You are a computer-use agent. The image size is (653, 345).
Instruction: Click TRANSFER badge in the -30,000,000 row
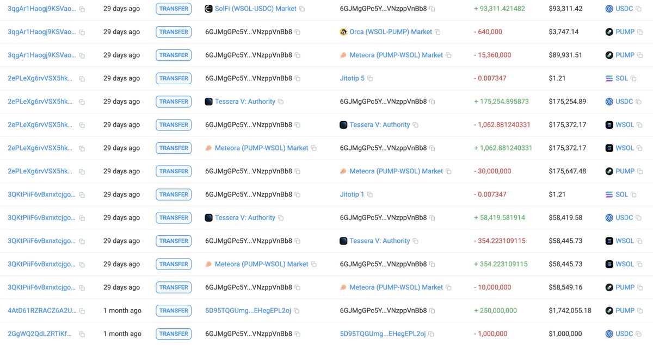click(174, 171)
